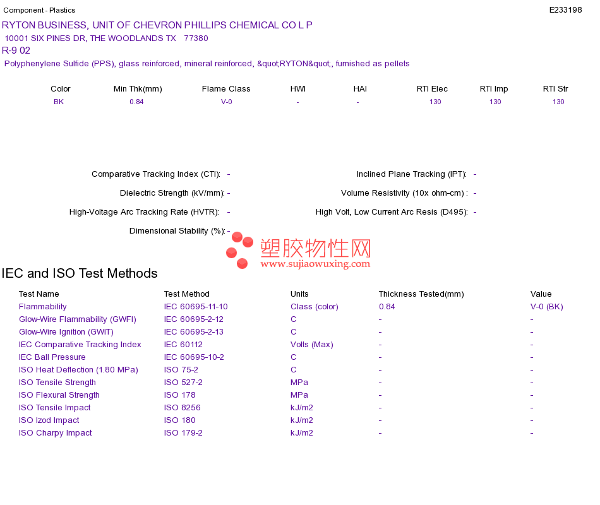The image size is (600, 505).
Task: Click the 130 value under RTI Elec
Action: (x=435, y=102)
